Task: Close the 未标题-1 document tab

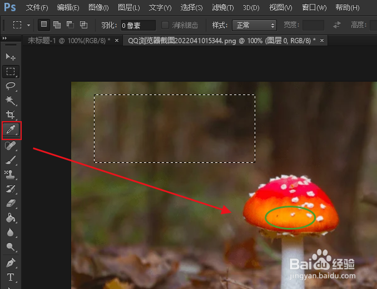Action: point(117,41)
